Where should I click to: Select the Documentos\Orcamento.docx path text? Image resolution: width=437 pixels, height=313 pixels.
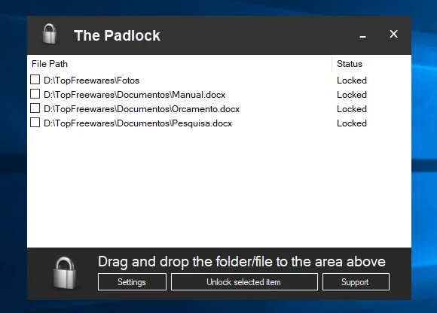pos(142,109)
